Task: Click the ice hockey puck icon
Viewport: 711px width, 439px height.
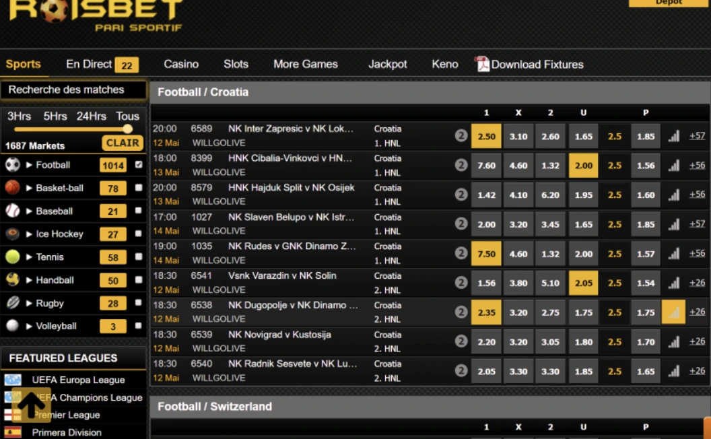Action: 12,234
